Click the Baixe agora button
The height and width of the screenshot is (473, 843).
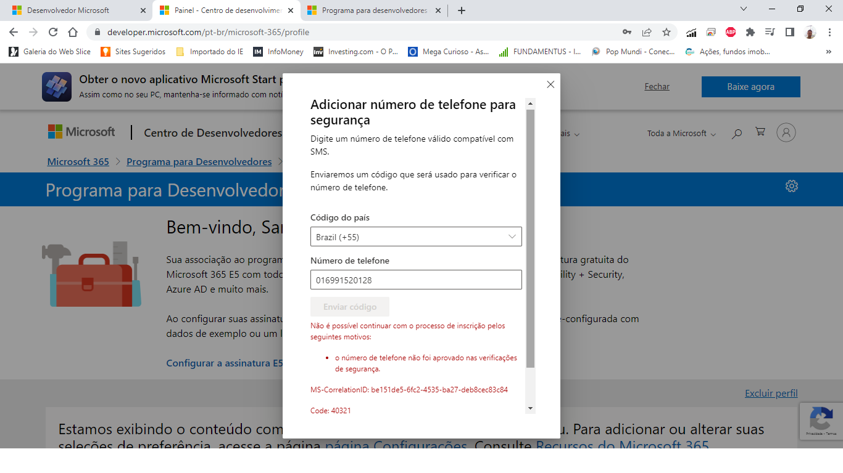coord(750,87)
